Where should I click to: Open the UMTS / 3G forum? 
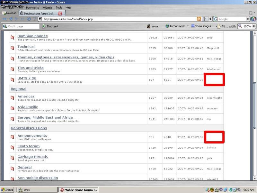point(27,78)
